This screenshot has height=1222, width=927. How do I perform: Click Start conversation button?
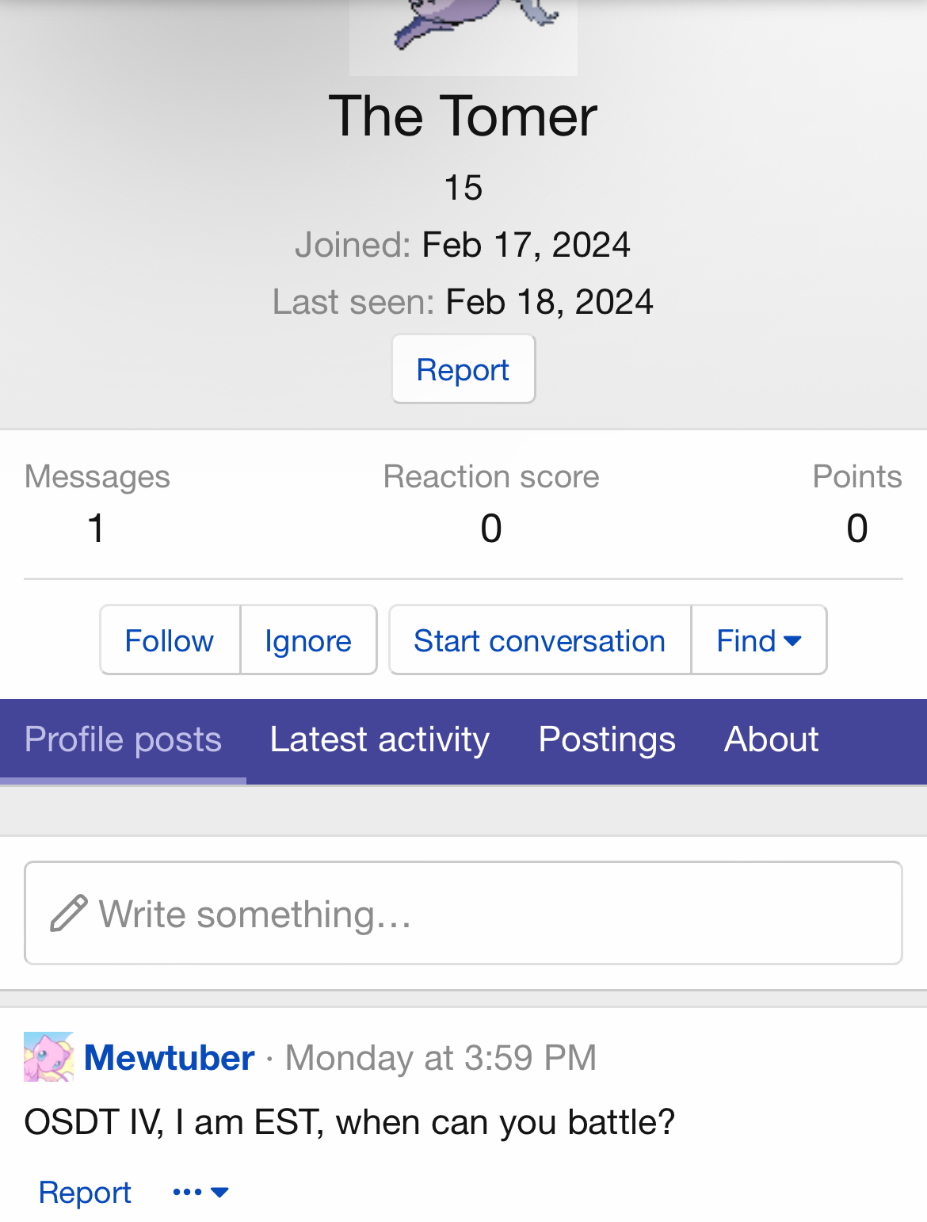[x=539, y=640]
